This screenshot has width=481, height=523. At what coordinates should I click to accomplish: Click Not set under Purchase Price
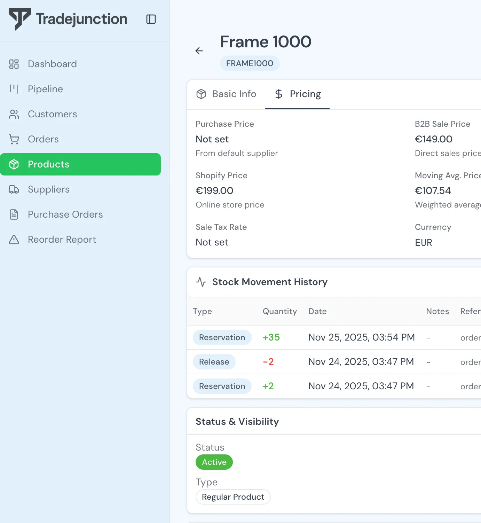click(x=212, y=139)
